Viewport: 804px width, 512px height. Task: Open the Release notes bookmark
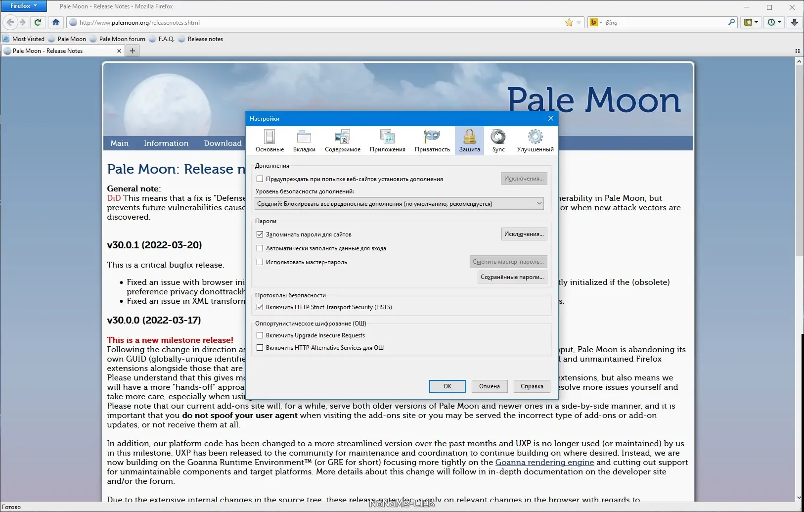point(201,39)
